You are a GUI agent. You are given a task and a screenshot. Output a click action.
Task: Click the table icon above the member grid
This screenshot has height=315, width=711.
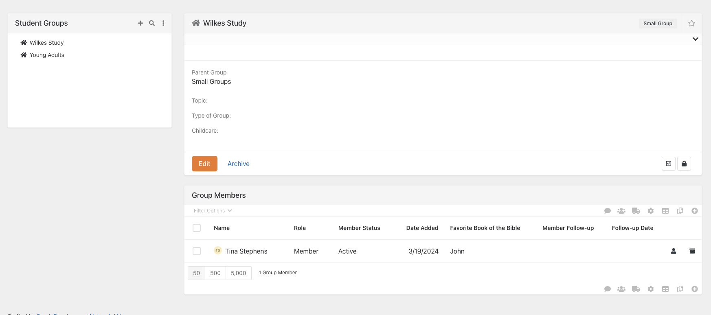[x=665, y=211]
